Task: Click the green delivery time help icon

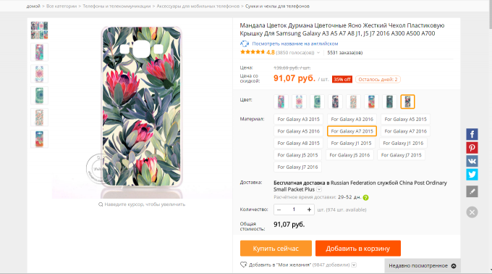Action: pyautogui.click(x=365, y=197)
